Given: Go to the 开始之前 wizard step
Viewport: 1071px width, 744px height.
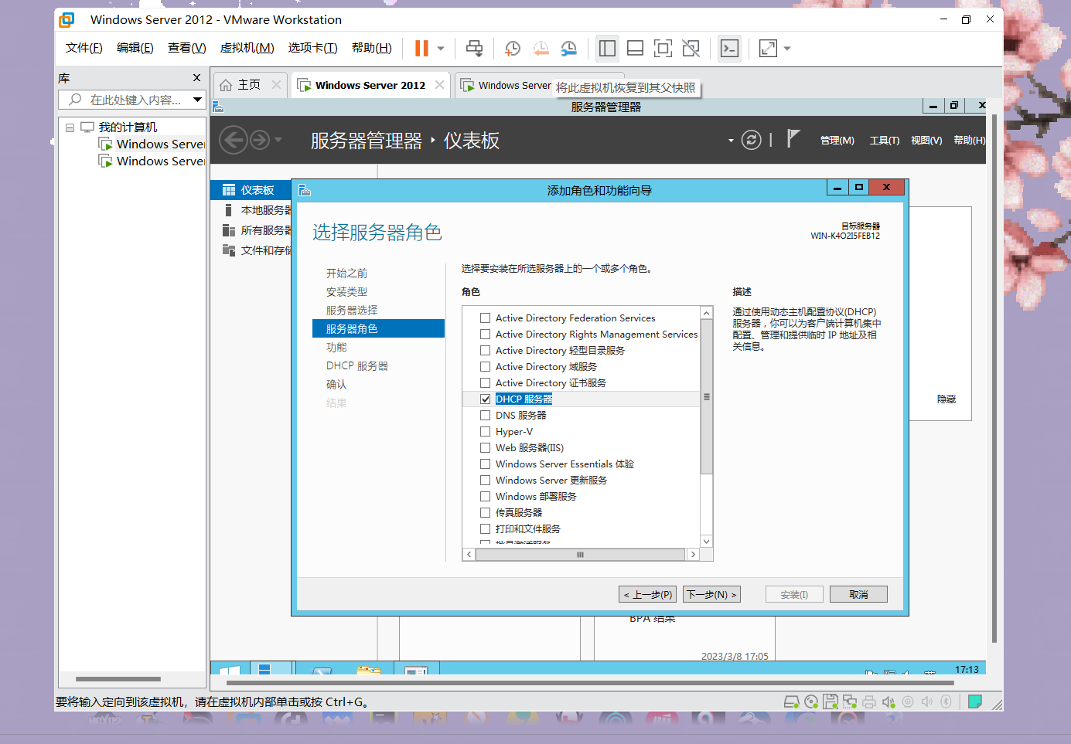Looking at the screenshot, I should [346, 273].
